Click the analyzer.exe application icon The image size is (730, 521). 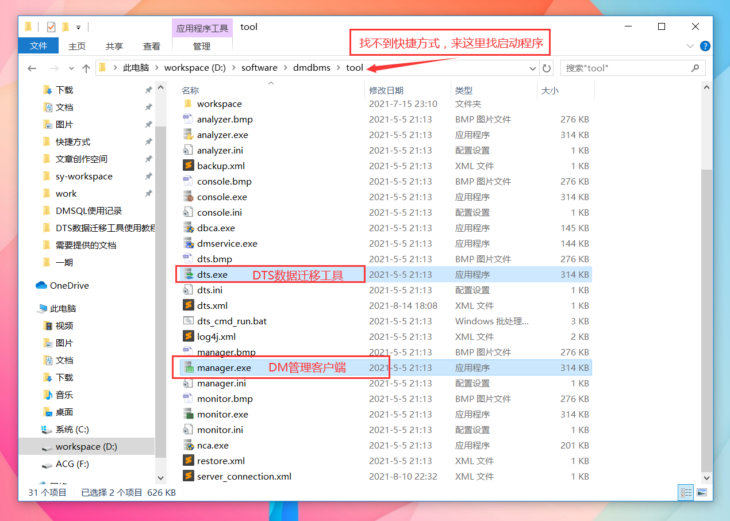(188, 135)
